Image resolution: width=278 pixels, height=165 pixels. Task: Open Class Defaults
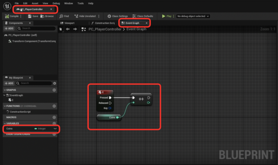143,16
